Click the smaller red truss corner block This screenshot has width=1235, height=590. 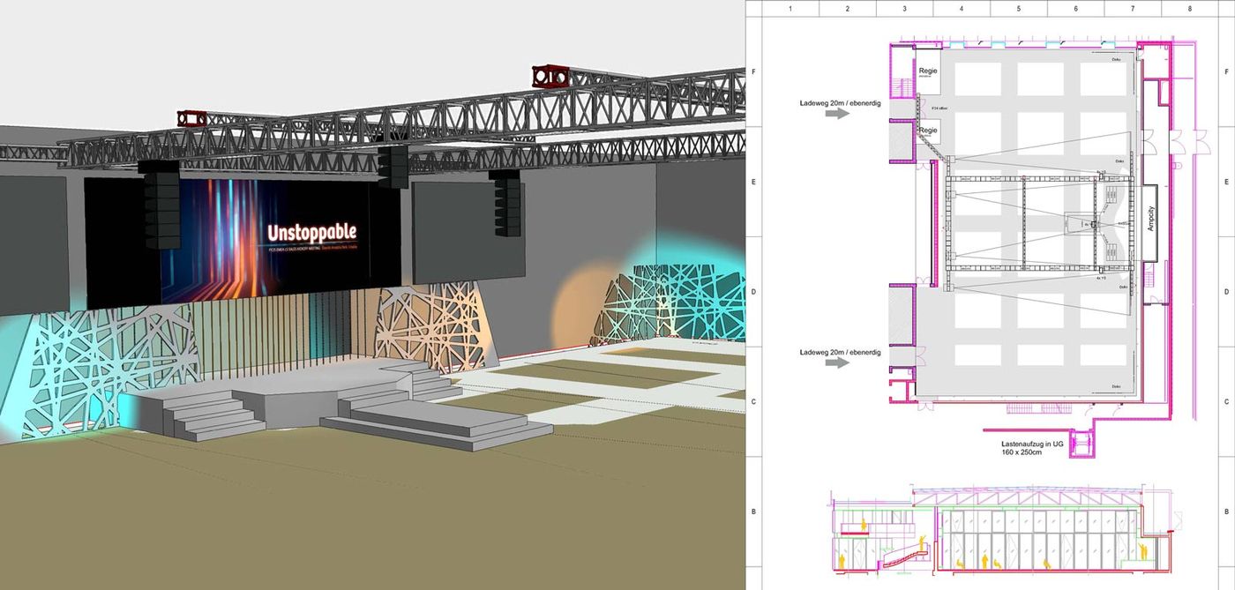point(191,117)
